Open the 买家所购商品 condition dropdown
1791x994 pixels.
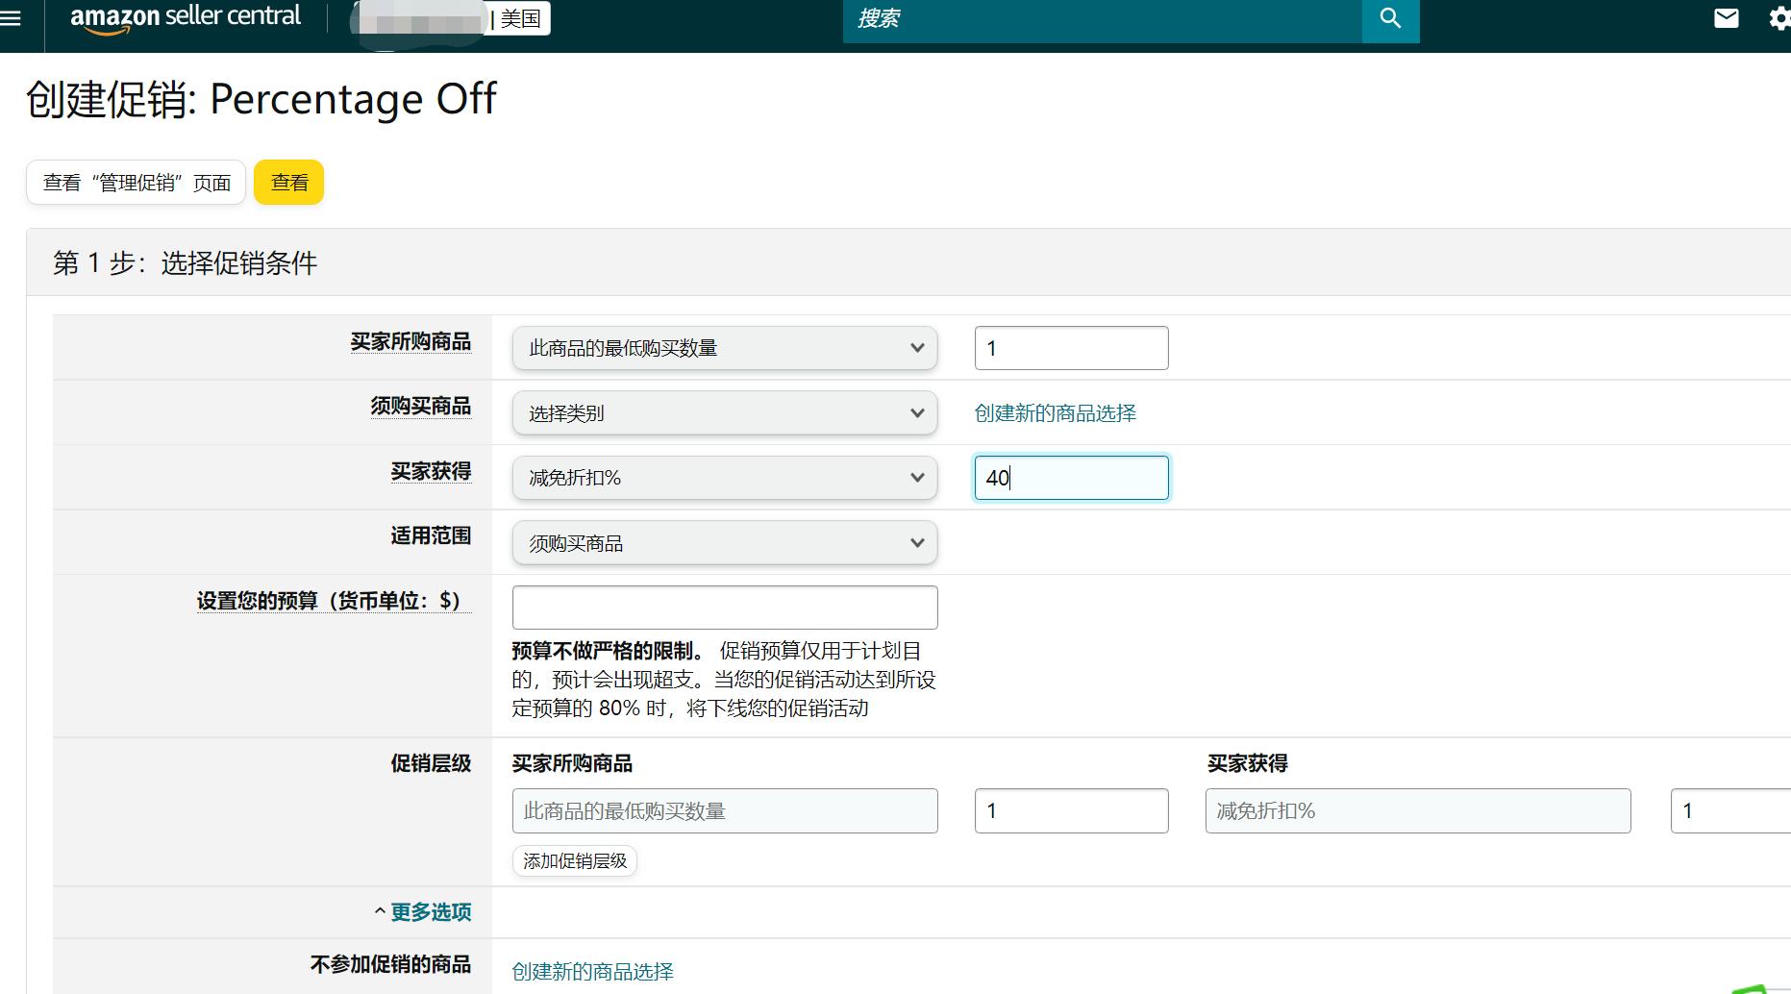click(x=724, y=347)
